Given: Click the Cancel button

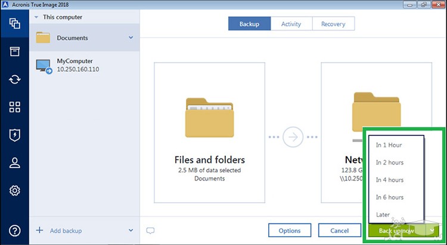Looking at the screenshot, I should point(339,230).
